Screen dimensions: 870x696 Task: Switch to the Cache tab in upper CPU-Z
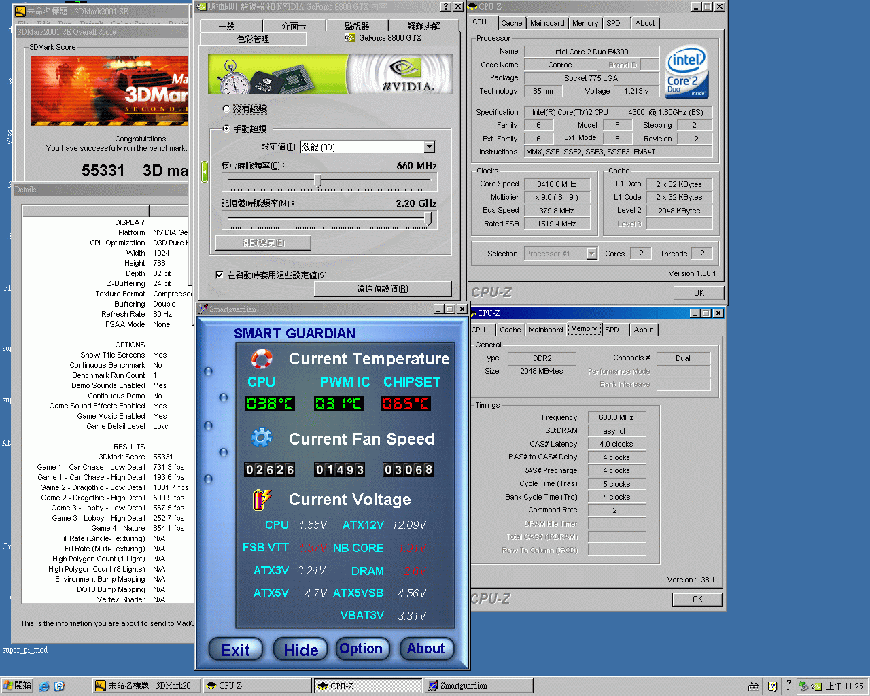point(511,23)
